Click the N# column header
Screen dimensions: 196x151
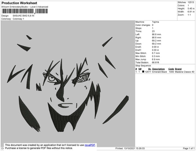[140, 69]
